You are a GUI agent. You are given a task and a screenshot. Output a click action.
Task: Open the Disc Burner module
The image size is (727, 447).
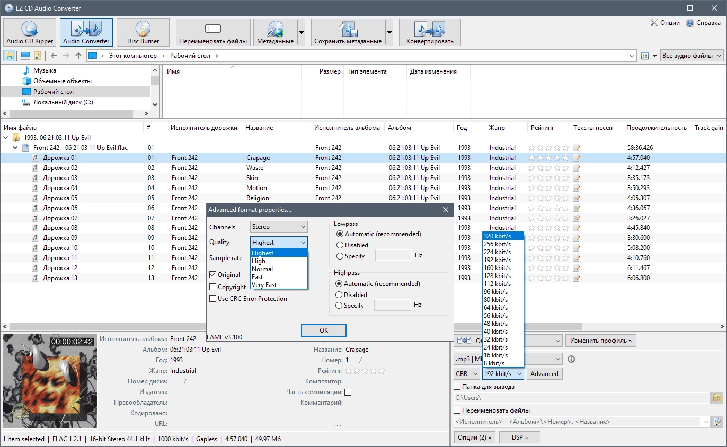coord(143,32)
